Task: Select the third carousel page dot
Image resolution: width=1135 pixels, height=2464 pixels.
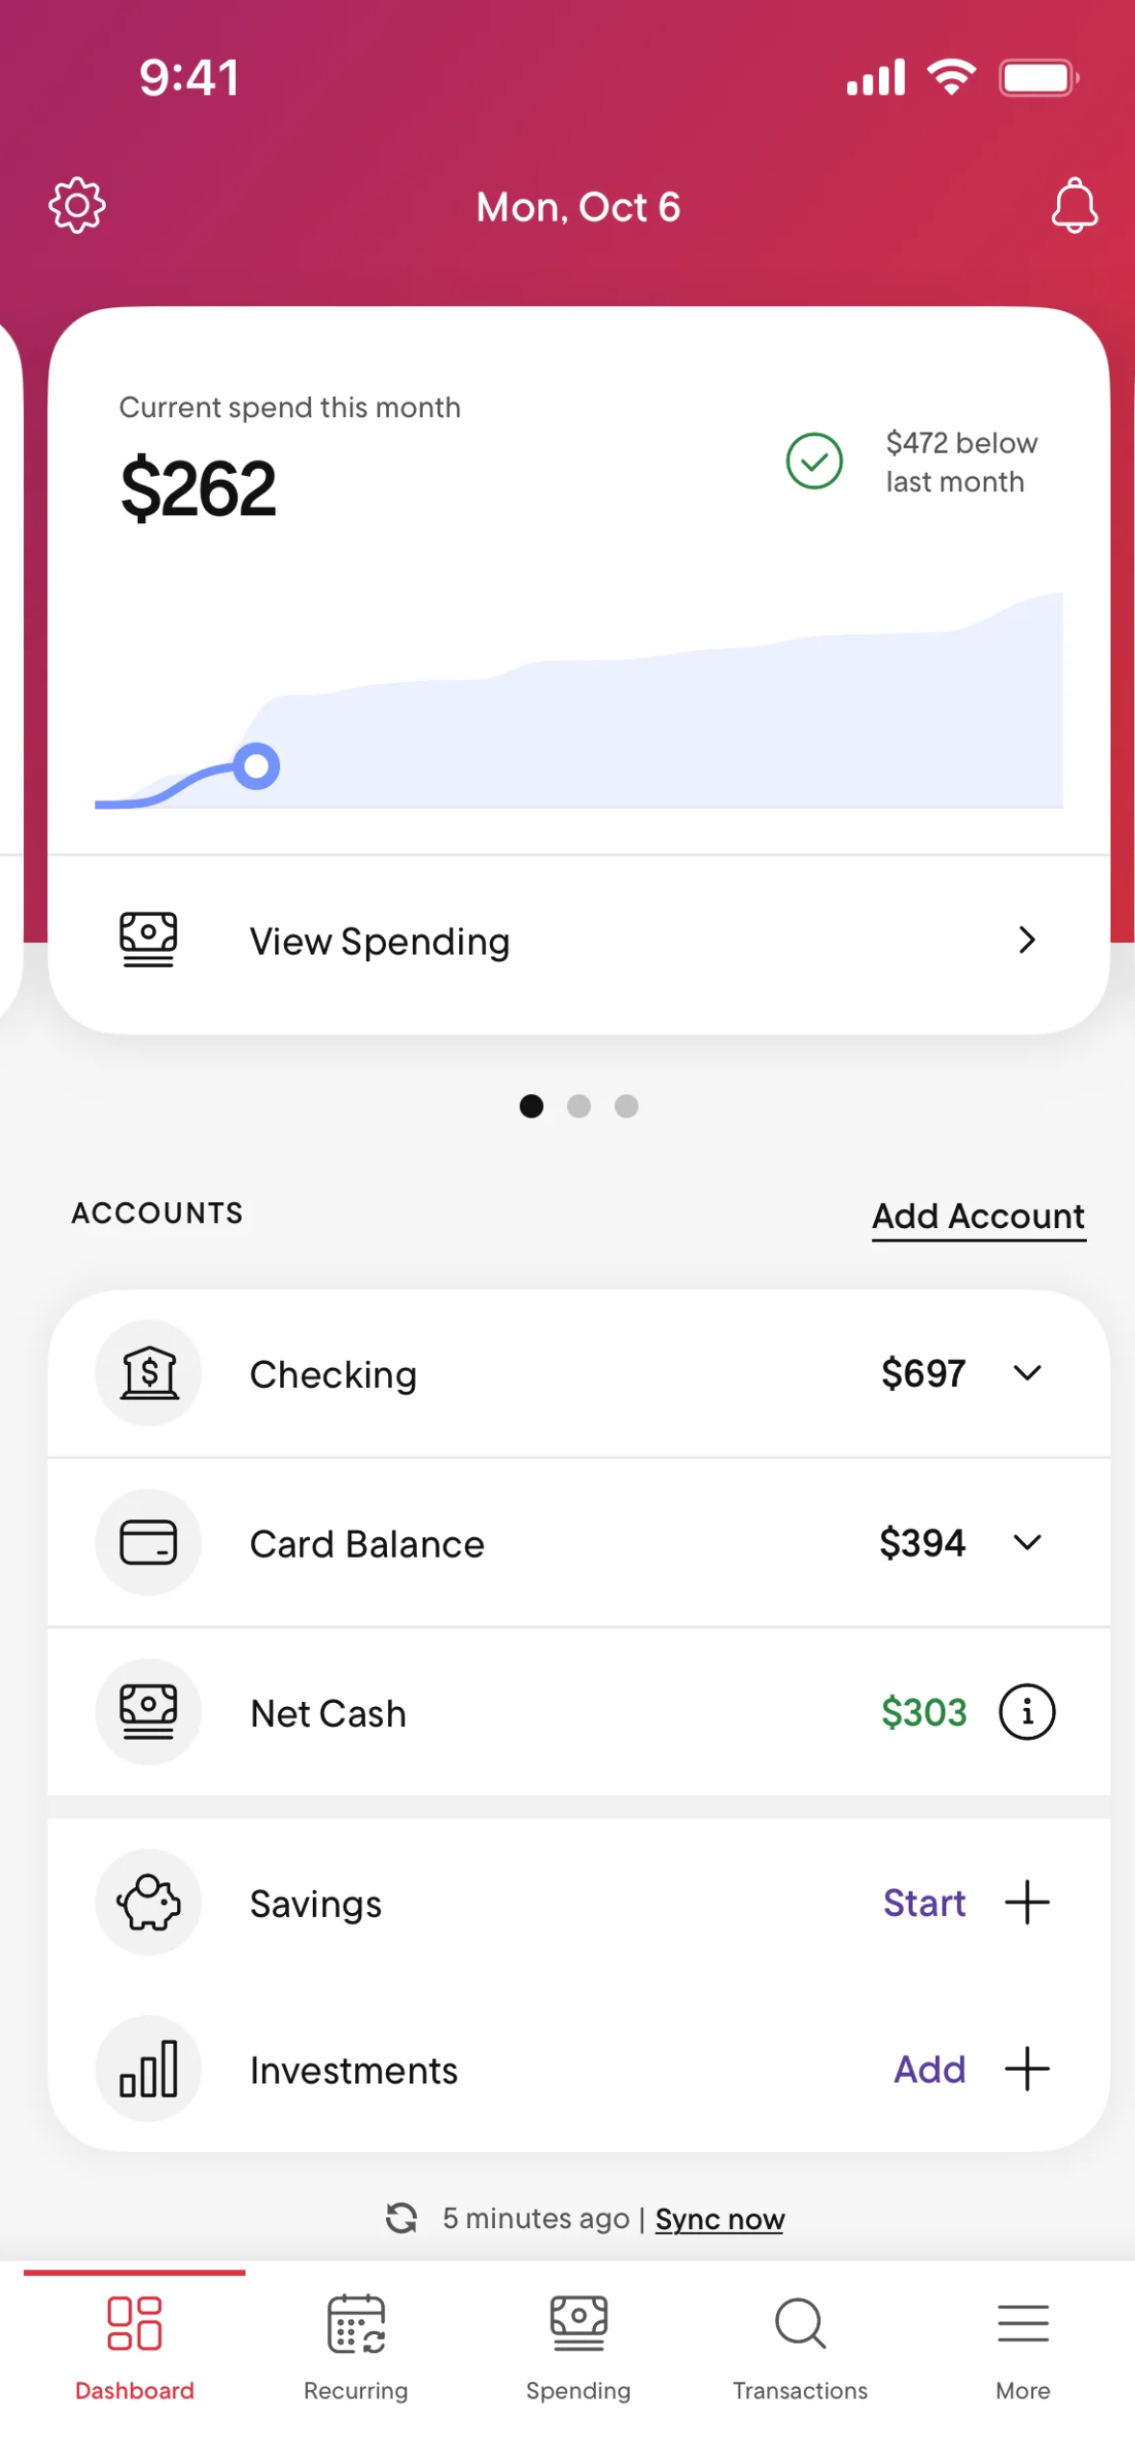Action: [x=627, y=1106]
